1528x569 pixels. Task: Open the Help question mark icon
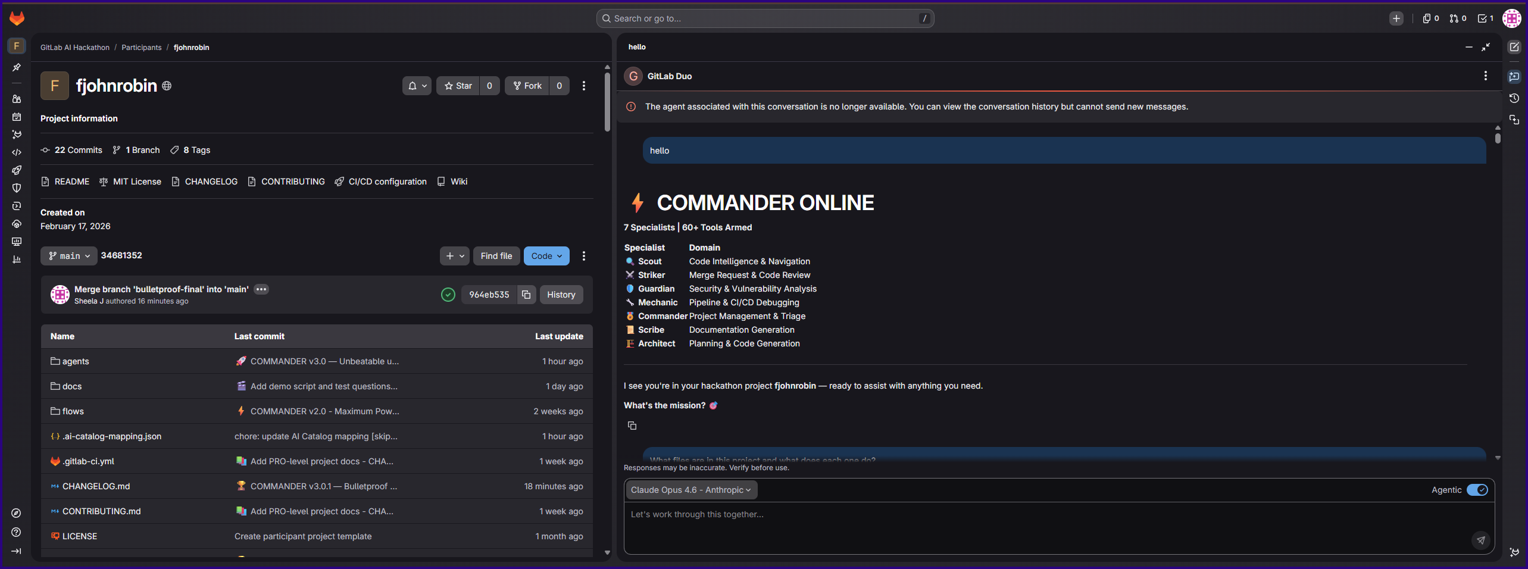[x=17, y=532]
